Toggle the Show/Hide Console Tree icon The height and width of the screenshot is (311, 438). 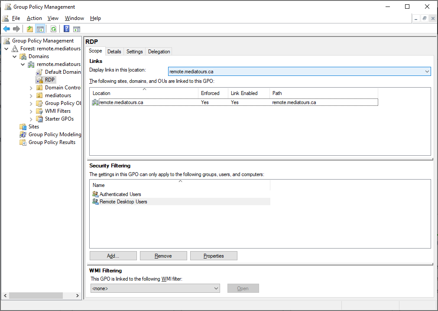pos(40,29)
